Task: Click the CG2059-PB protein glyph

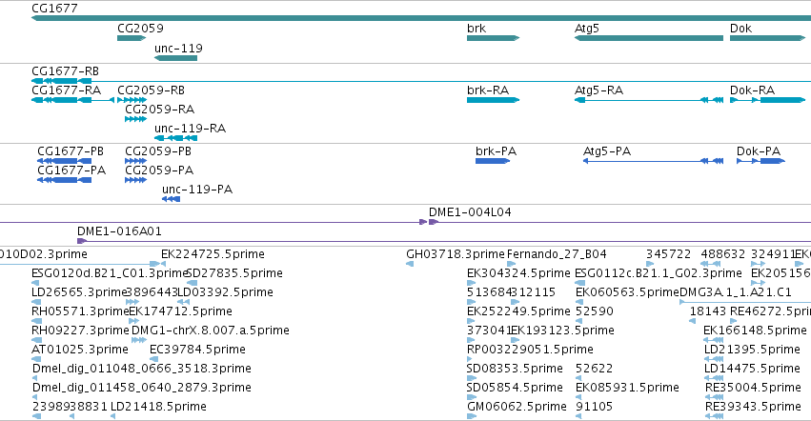Action: 135,161
